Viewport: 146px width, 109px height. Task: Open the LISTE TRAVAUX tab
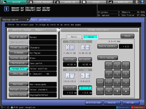[x=41, y=2]
